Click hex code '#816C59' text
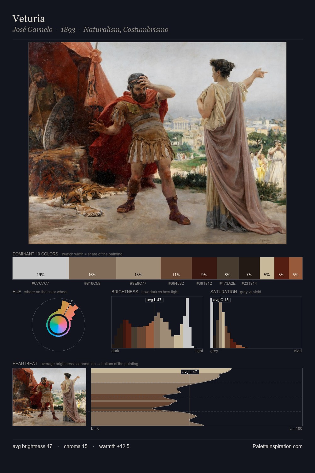This screenshot has width=315, height=473. [92, 283]
